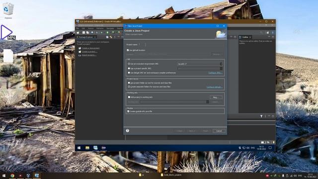Open the Edit menu in Eclipse

(x=83, y=28)
